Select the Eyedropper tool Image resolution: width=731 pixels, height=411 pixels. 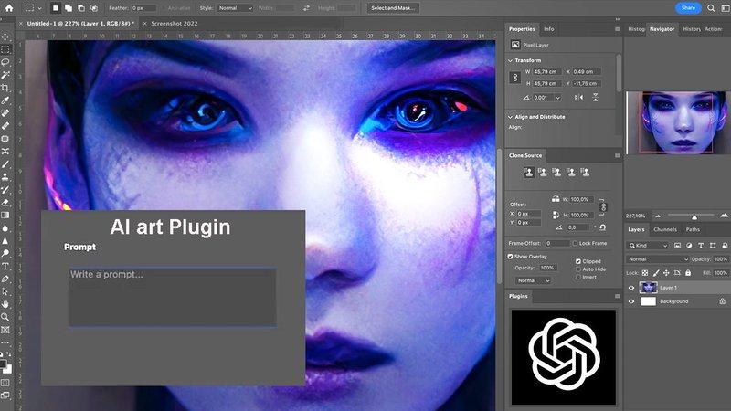coord(5,100)
